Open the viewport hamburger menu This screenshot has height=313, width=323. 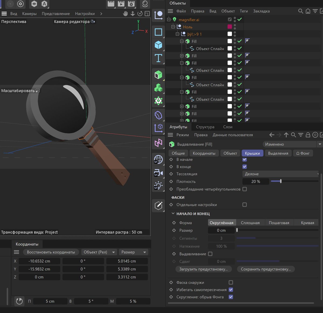[4, 13]
